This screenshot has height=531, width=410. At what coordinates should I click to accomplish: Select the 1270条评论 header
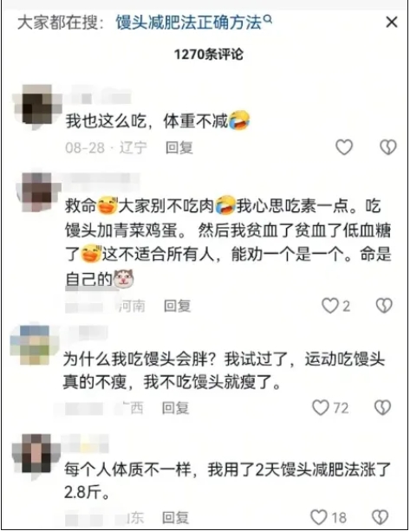tap(208, 55)
